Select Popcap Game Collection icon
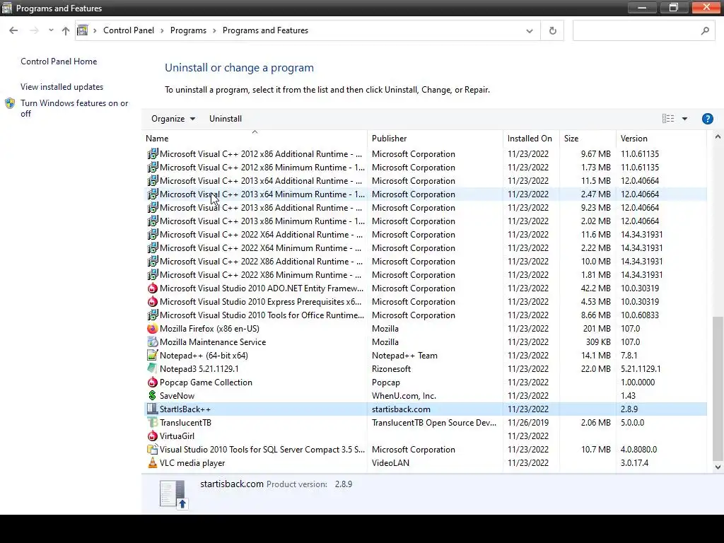Image resolution: width=724 pixels, height=543 pixels. point(153,383)
